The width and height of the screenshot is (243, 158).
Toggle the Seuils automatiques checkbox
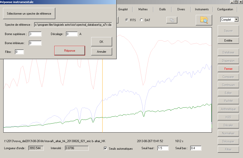tap(106, 148)
